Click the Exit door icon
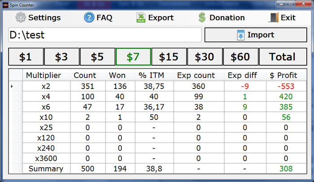314x182 pixels. click(x=274, y=17)
